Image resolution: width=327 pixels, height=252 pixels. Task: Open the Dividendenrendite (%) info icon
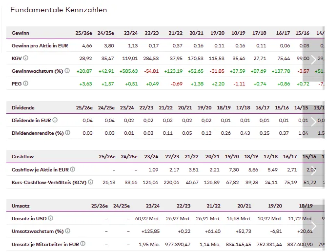tap(67, 133)
